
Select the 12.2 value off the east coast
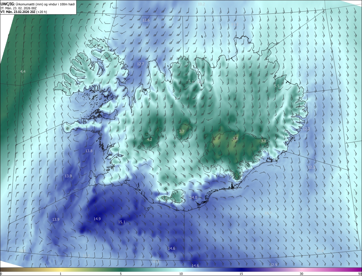click(x=306, y=129)
